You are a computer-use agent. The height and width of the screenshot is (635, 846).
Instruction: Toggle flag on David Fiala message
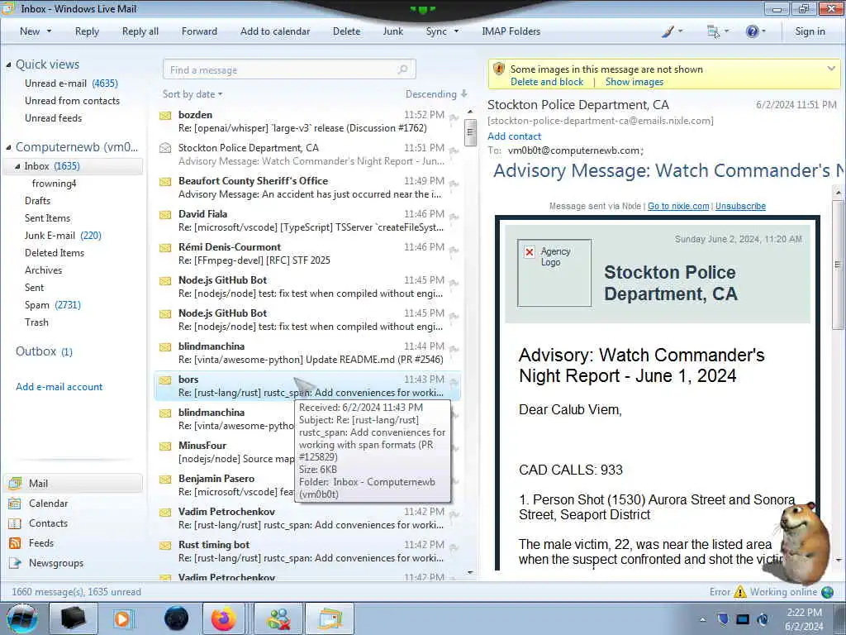454,217
